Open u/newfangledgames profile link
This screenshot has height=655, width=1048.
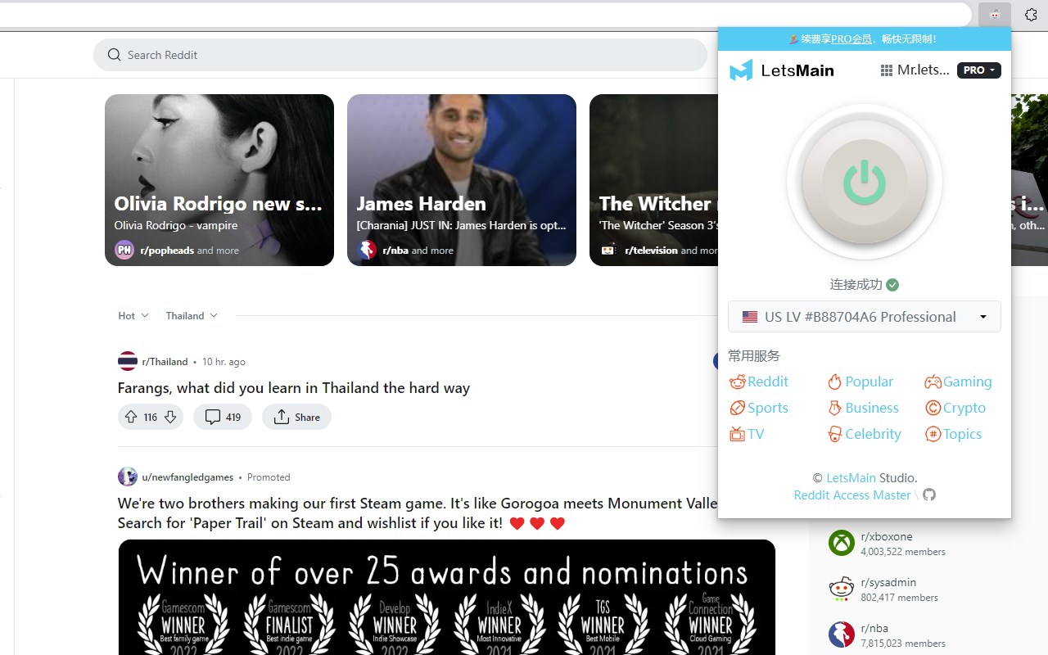pyautogui.click(x=187, y=477)
